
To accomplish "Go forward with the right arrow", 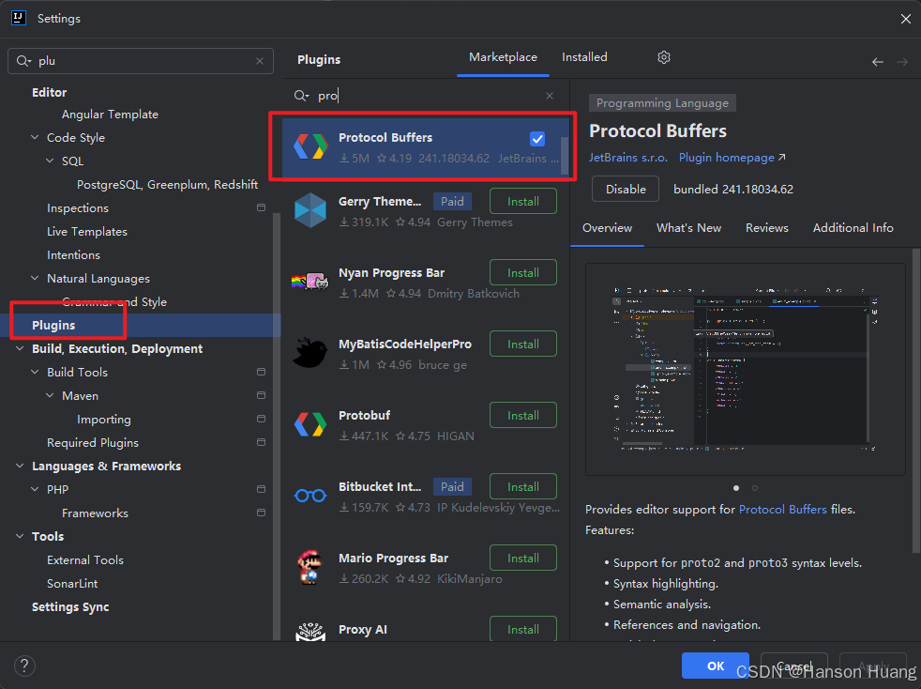I will coord(902,62).
